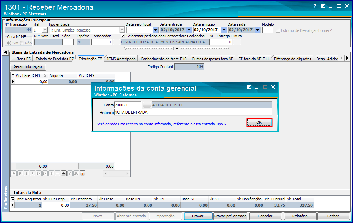353x223 pixels.
Task: Click the Gravar button
Action: click(198, 216)
